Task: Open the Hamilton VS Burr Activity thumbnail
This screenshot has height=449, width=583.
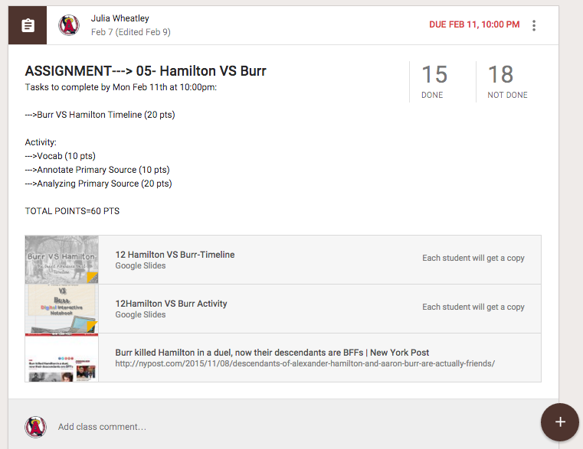Action: click(62, 308)
